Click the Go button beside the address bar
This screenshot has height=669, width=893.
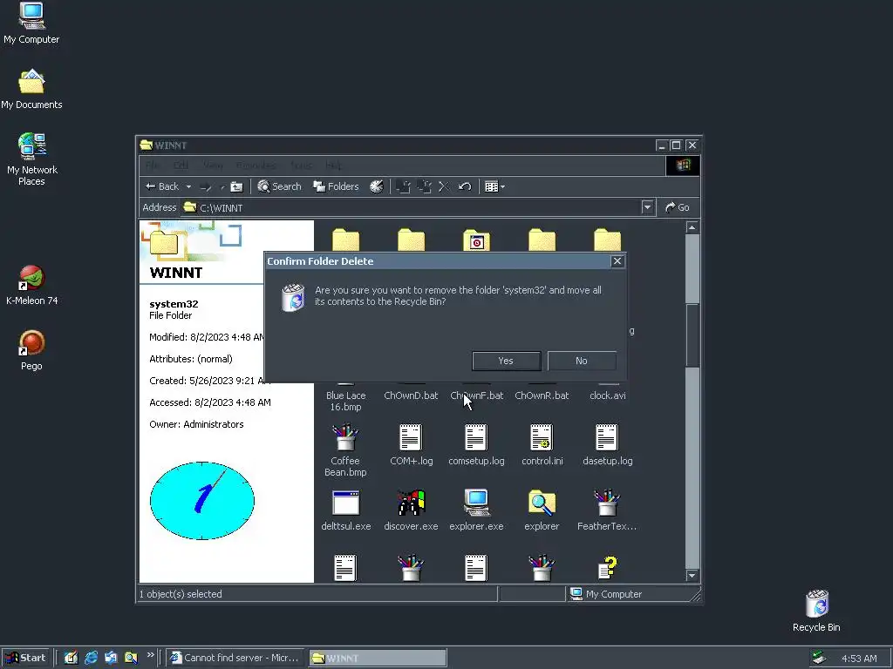(x=678, y=207)
